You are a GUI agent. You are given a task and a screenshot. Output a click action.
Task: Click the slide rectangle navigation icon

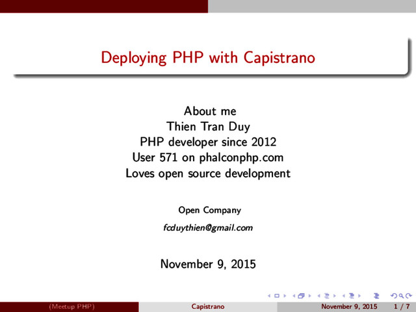277,296
